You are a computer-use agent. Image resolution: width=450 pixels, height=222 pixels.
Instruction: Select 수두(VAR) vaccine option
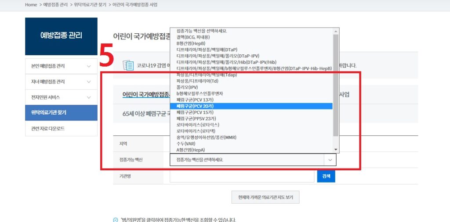251,144
